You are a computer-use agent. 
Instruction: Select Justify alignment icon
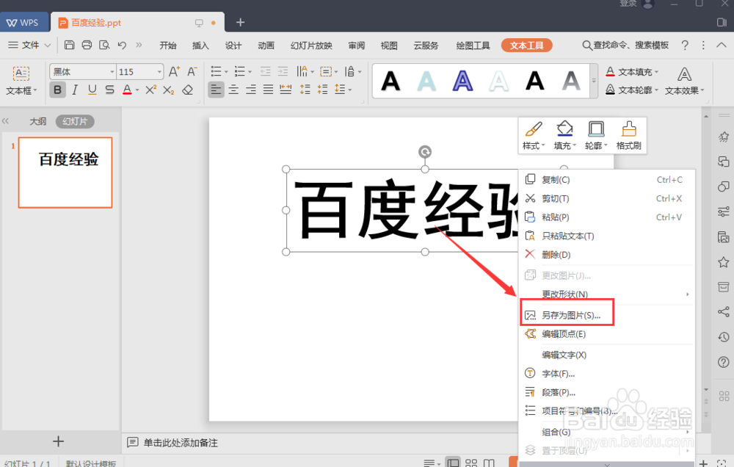(268, 89)
